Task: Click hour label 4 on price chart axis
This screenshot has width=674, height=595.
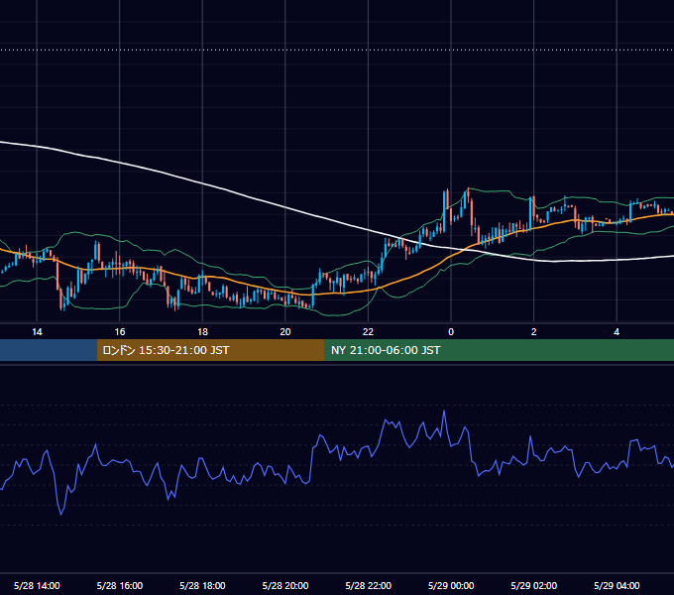Action: pyautogui.click(x=617, y=332)
